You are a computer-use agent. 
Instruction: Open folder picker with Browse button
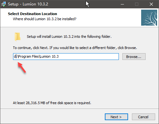pyautogui.click(x=134, y=57)
